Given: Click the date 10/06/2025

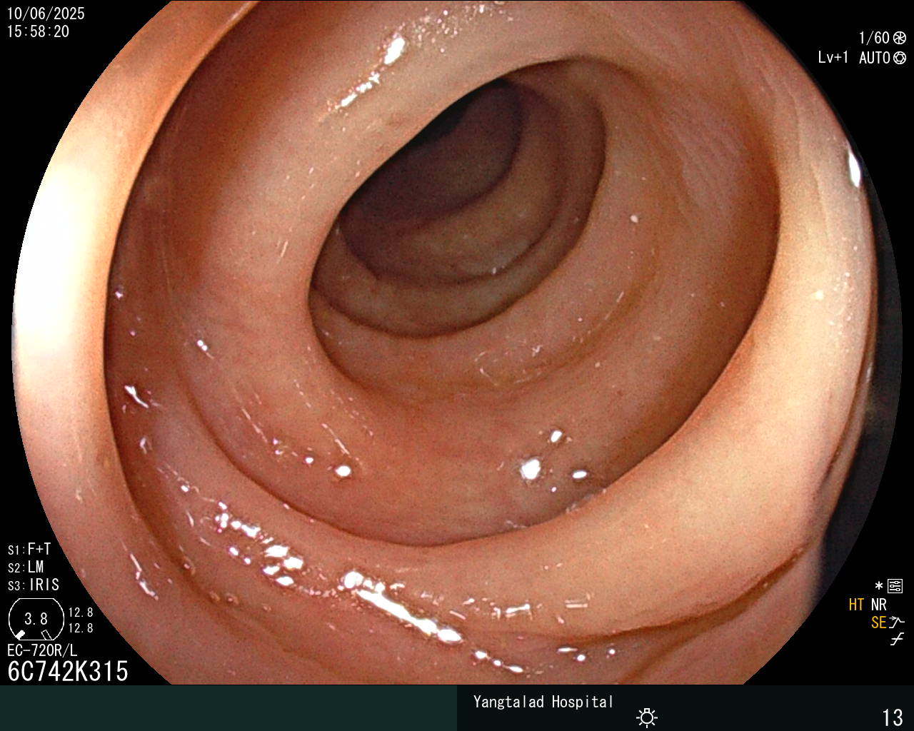Looking at the screenshot, I should pos(46,14).
